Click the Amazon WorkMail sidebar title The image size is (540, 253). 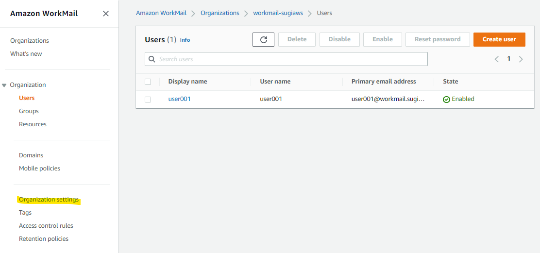point(44,14)
